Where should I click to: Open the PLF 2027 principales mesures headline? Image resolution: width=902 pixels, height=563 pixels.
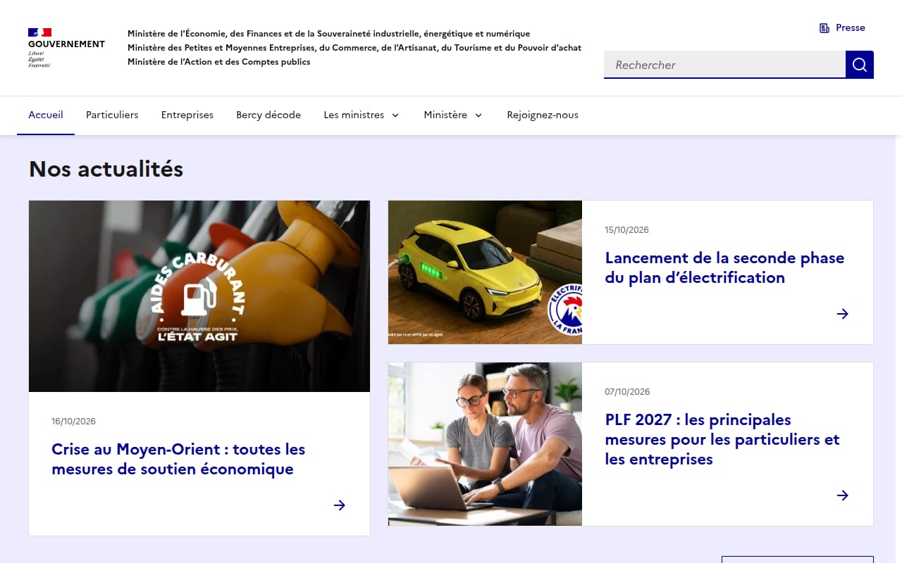tap(722, 439)
